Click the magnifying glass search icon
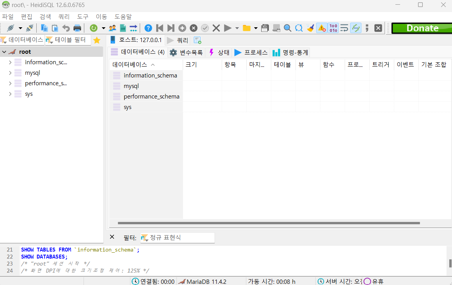Image resolution: width=452 pixels, height=285 pixels. (287, 28)
